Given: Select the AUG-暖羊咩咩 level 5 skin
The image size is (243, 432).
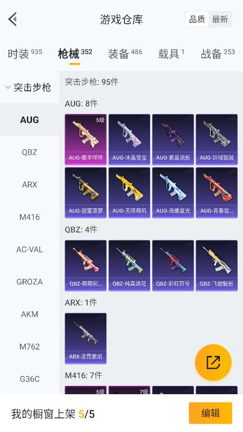Looking at the screenshot, I should pyautogui.click(x=86, y=140).
